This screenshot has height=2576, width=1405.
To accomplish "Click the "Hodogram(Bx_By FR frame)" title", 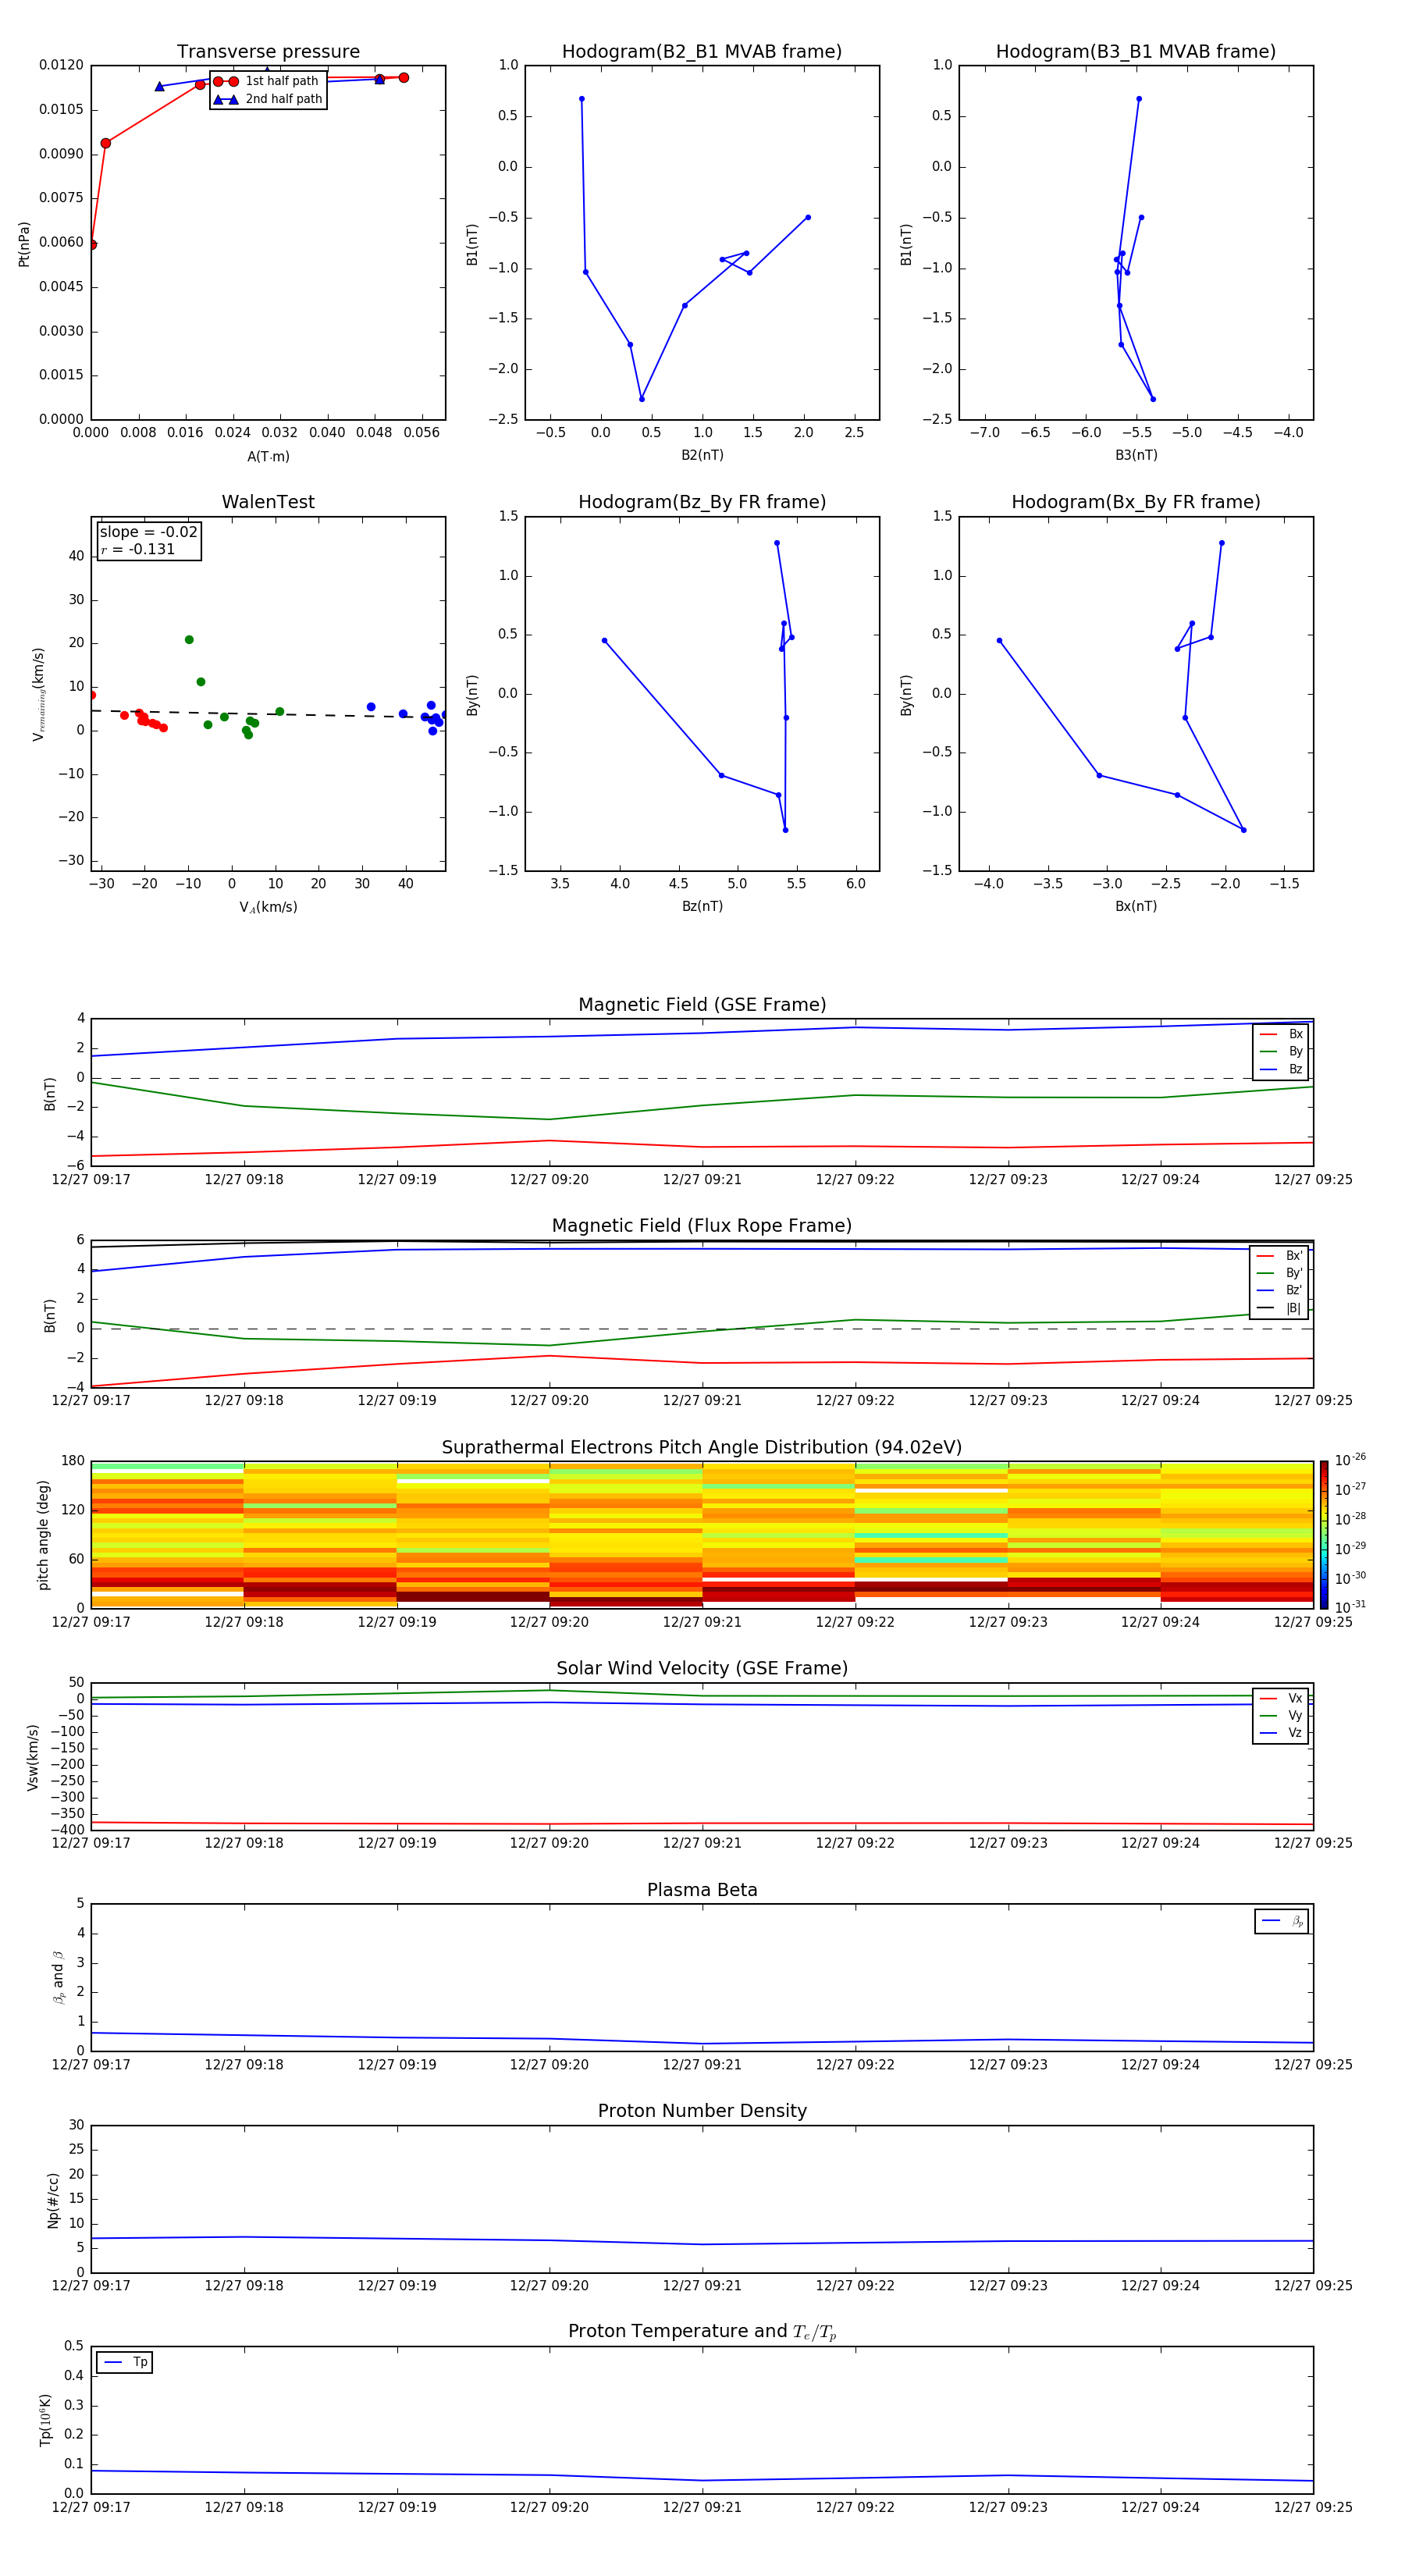I will 1136,502.
